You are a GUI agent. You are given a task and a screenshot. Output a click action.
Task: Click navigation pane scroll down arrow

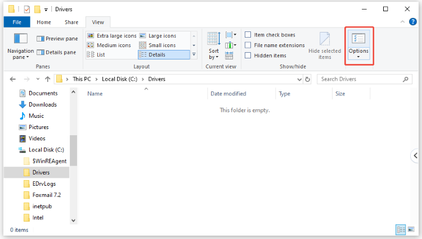74,220
